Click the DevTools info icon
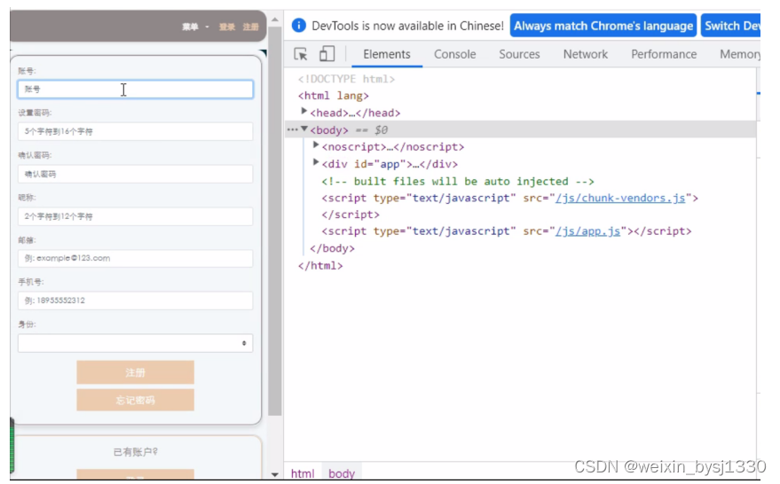The height and width of the screenshot is (484, 780). point(298,26)
